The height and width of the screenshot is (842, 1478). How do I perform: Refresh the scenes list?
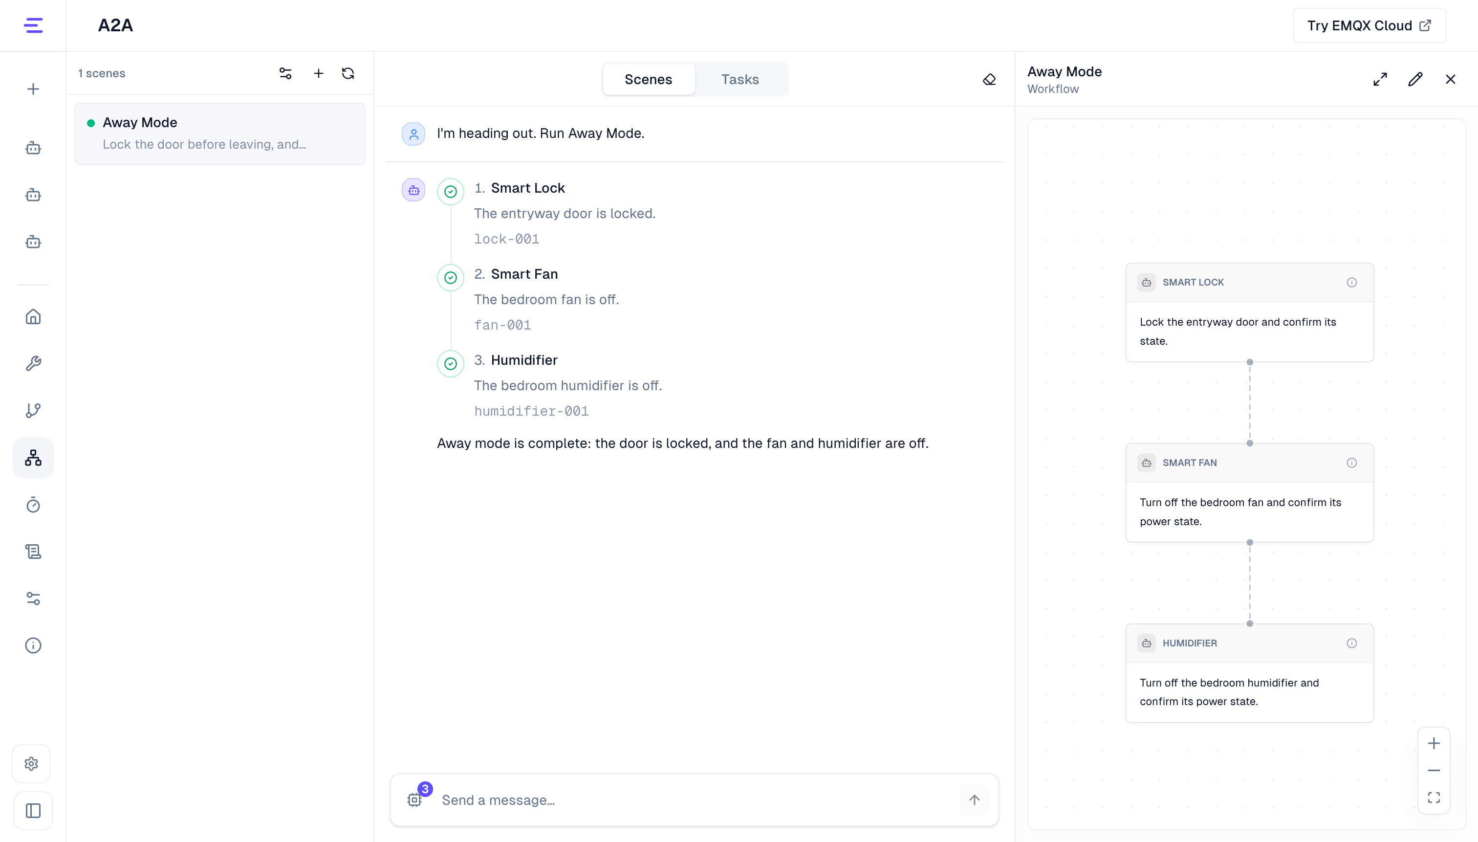(348, 73)
